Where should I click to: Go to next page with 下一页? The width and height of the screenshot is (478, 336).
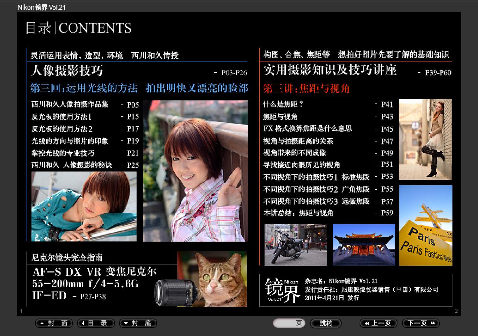[421, 323]
